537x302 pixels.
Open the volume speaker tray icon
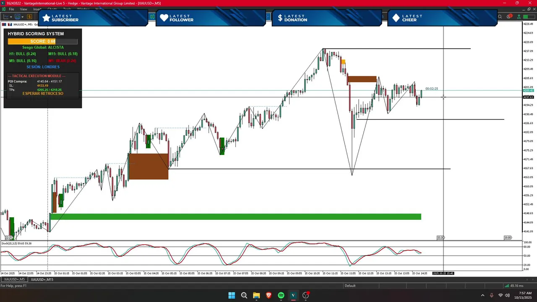(x=508, y=295)
